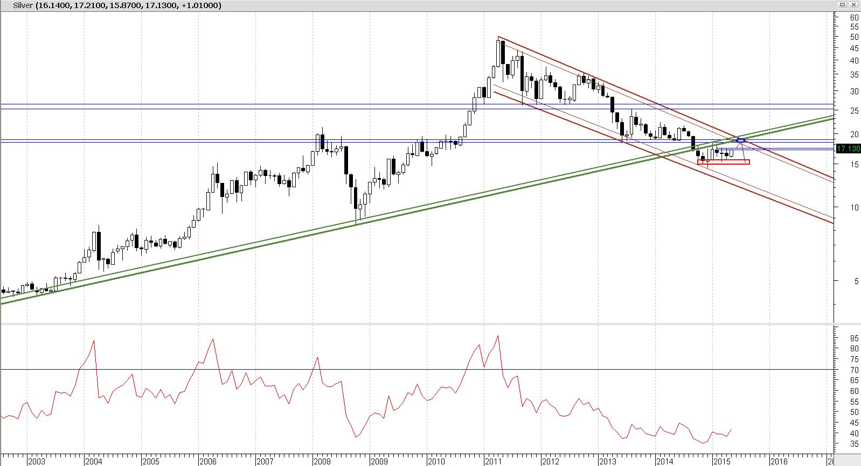
Task: Click the 85 level on indicator scale
Action: [854, 338]
